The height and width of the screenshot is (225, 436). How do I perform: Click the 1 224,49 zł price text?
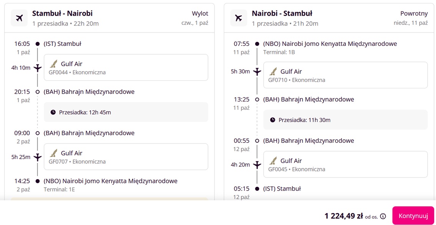[x=344, y=216]
